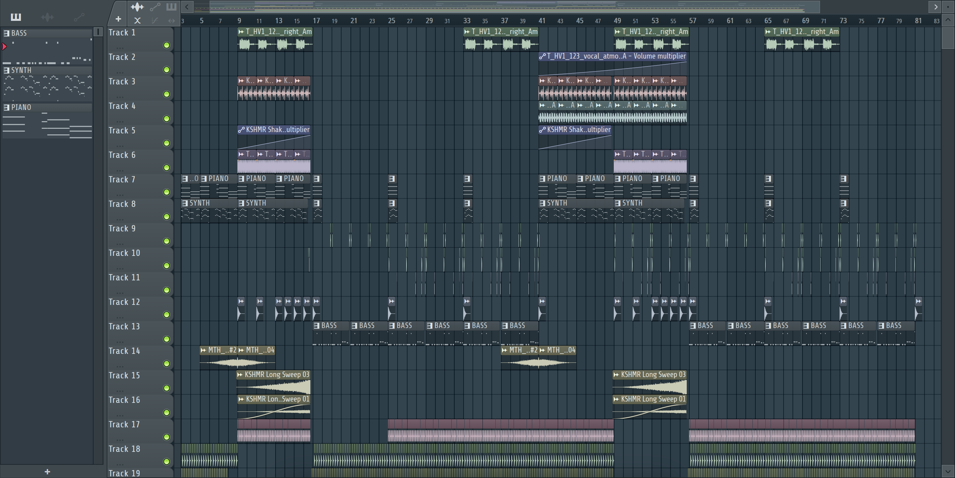Select the second SYNTH clip on Track 8
Image resolution: width=955 pixels, height=478 pixels.
pos(273,211)
